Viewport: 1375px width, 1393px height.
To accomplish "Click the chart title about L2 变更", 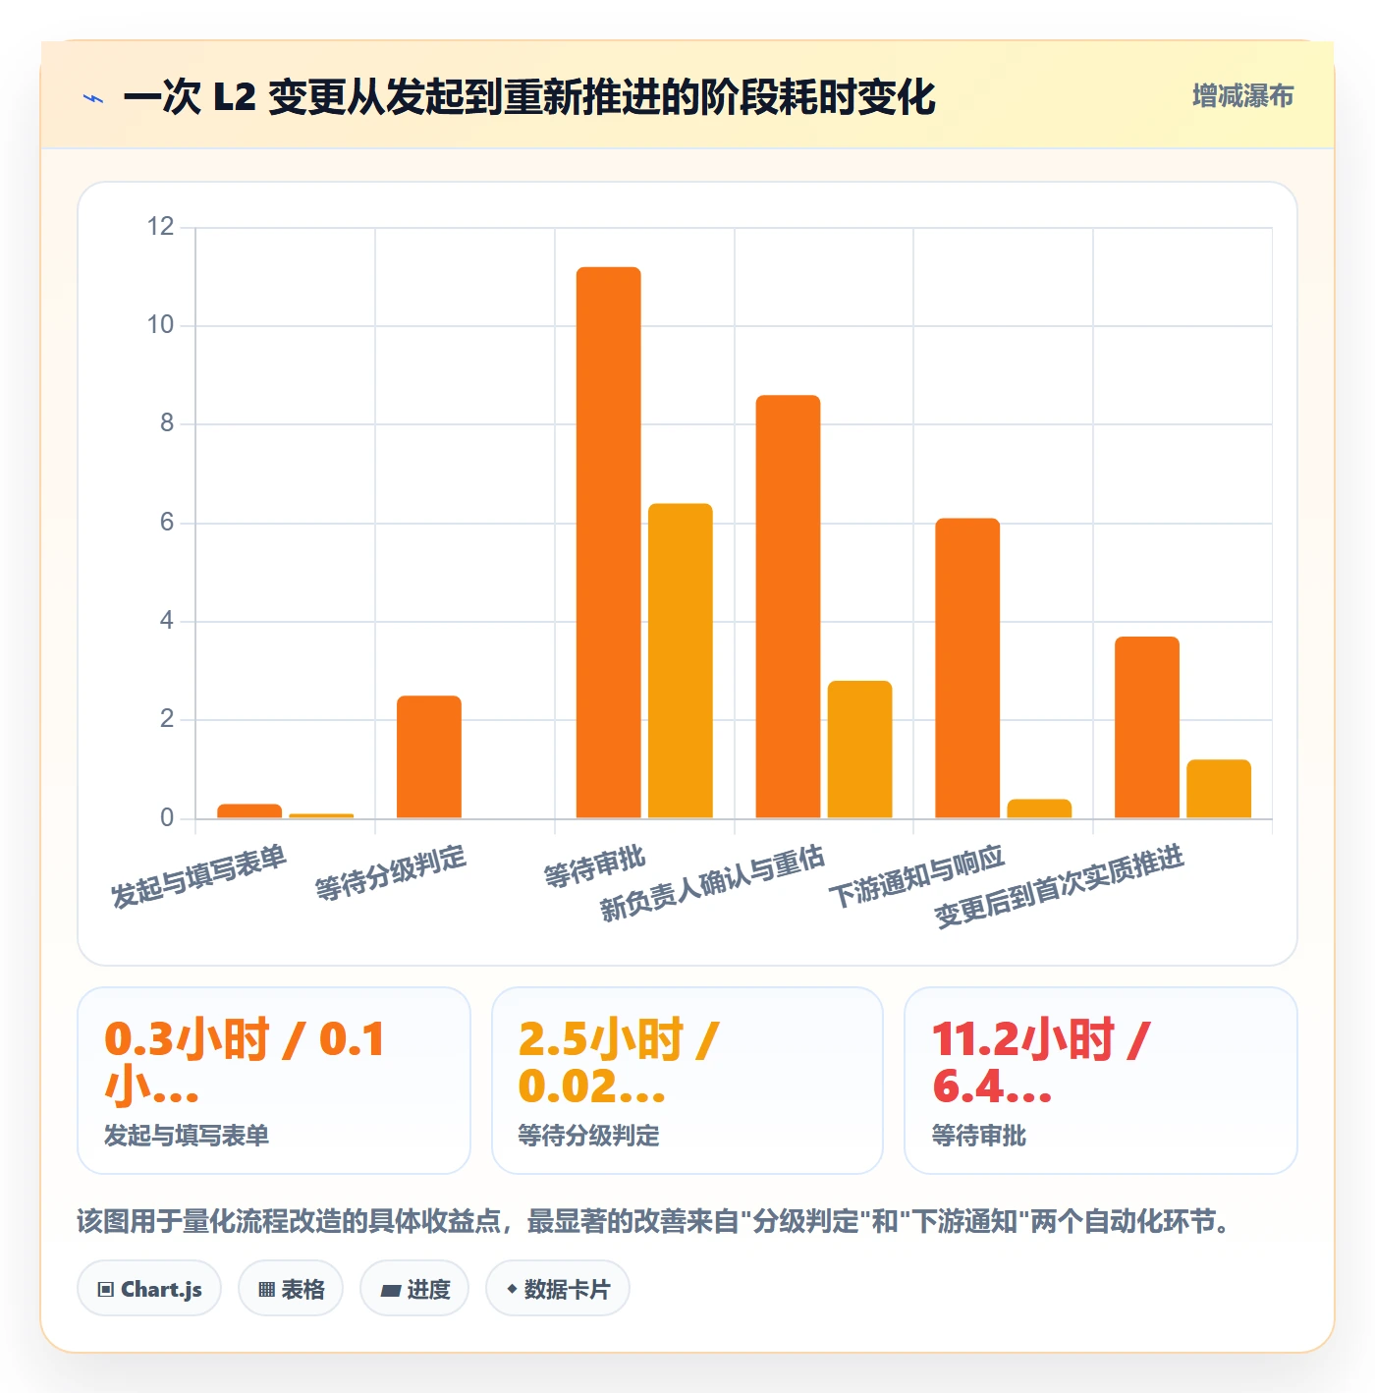I will coord(529,97).
